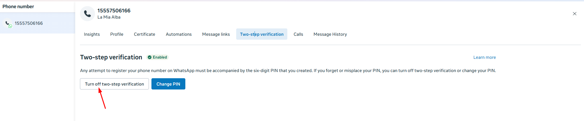This screenshot has height=121, width=584.
Task: Click the La Mia Alba business name
Action: point(109,17)
